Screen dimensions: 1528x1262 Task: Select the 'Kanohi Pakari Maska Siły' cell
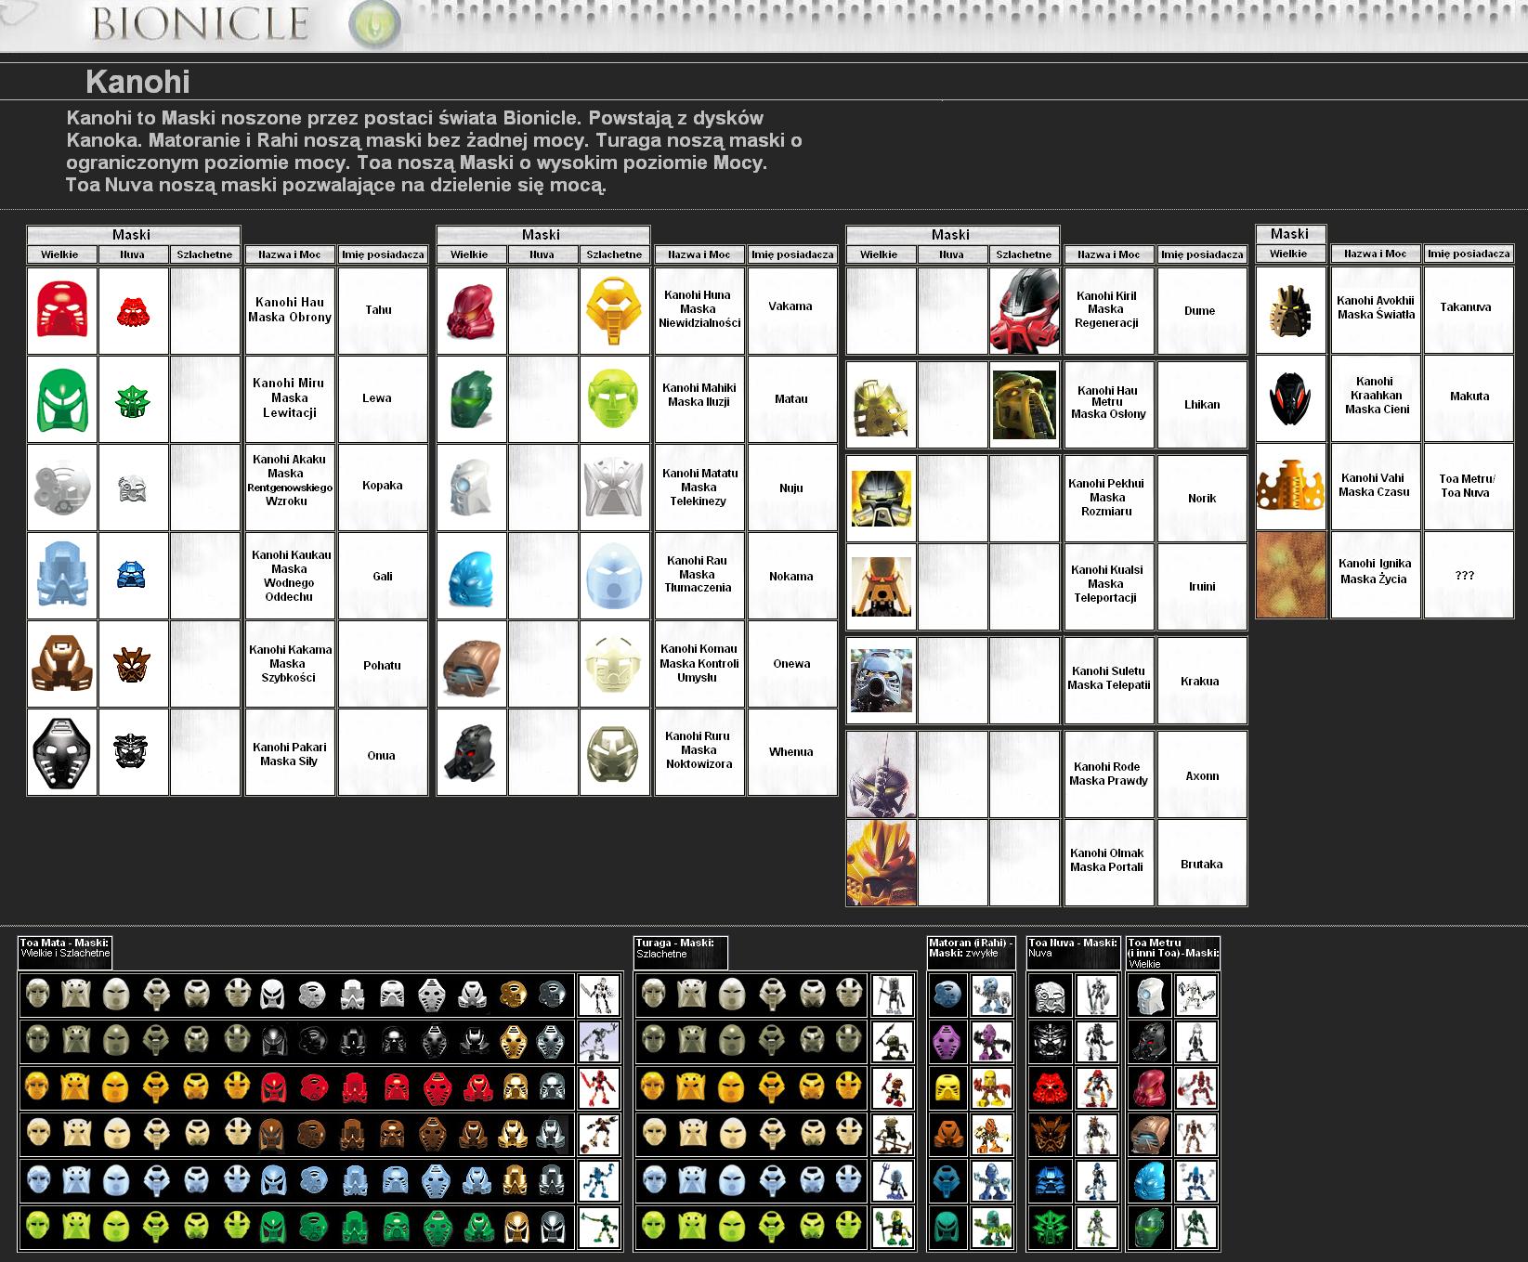[290, 753]
